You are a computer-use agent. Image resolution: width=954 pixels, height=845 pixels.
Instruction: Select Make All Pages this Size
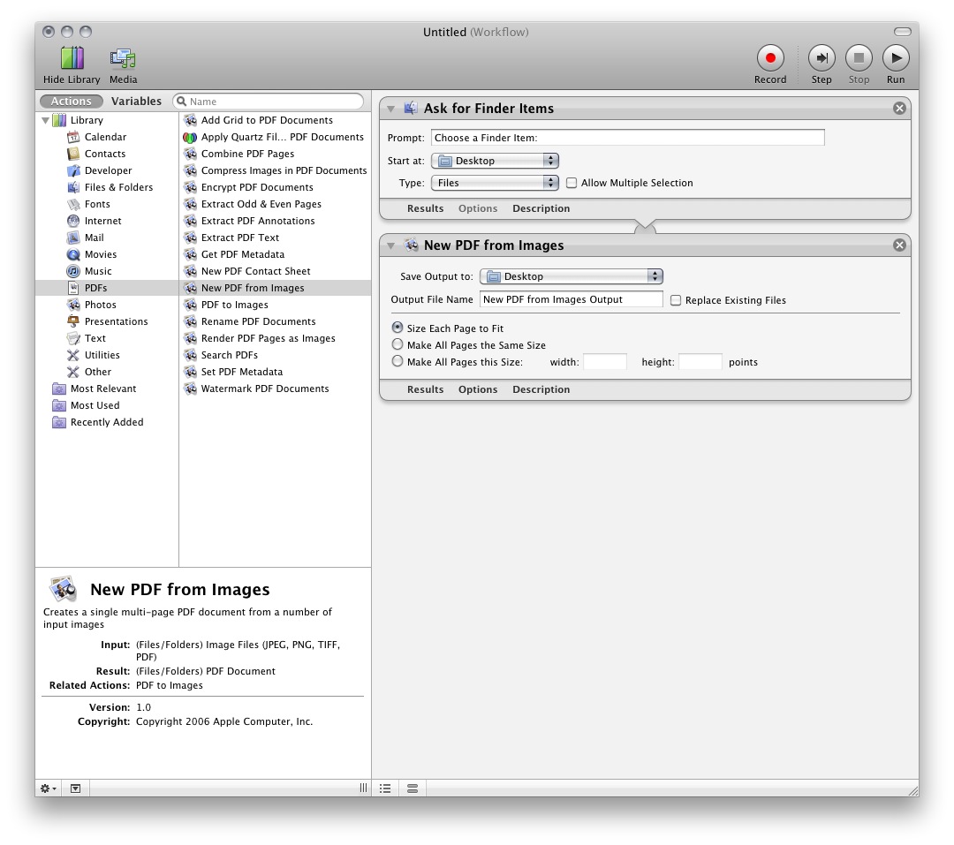pos(397,361)
